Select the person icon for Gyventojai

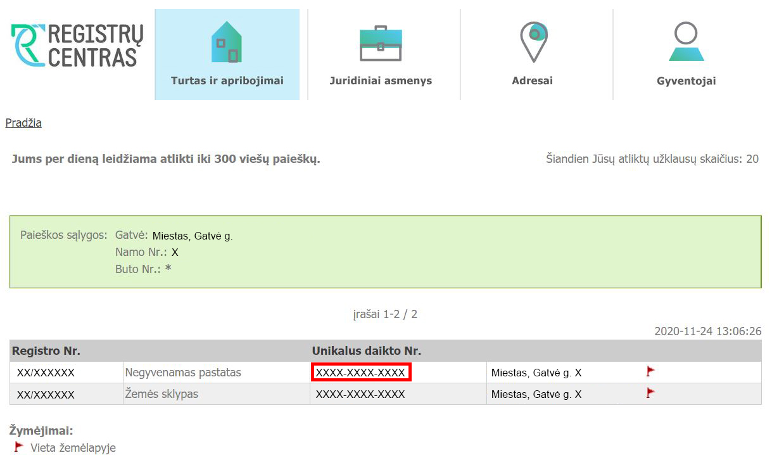[686, 39]
